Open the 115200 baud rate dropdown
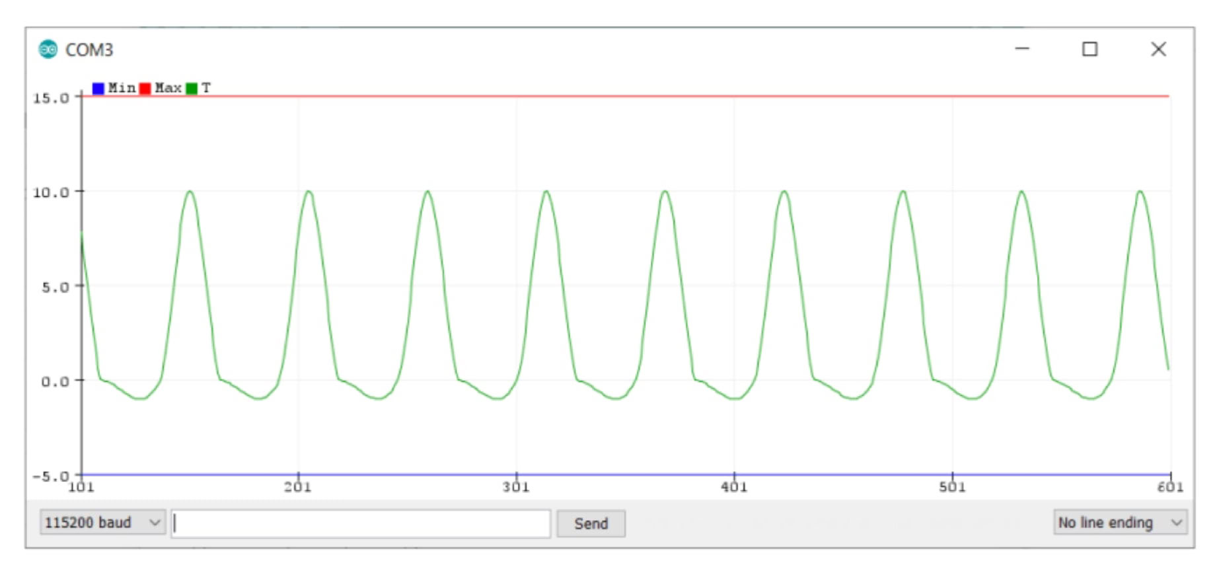This screenshot has width=1221, height=571. [x=102, y=523]
